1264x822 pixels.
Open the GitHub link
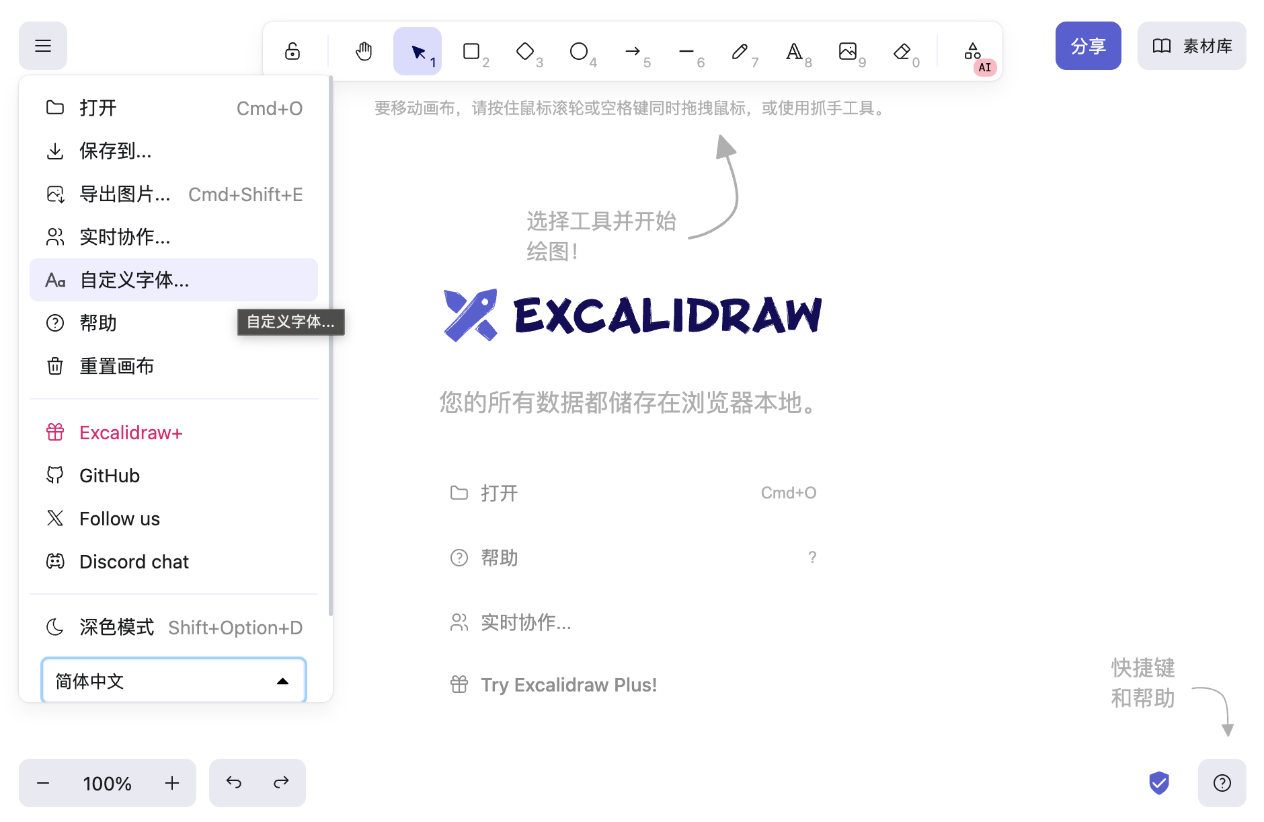173,476
